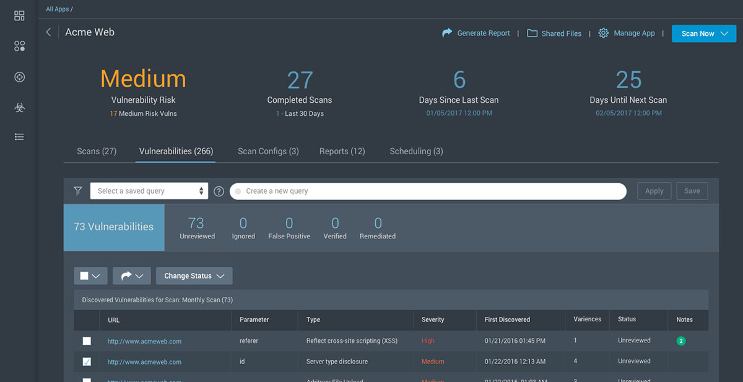Expand the Change Status dropdown
Viewport: 743px width, 382px height.
point(194,276)
